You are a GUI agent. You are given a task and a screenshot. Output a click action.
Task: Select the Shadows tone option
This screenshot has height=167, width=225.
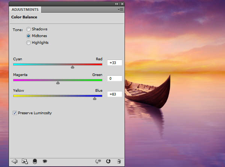28,29
